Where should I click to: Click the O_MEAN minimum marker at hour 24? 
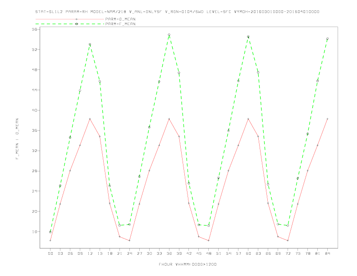[129, 240]
